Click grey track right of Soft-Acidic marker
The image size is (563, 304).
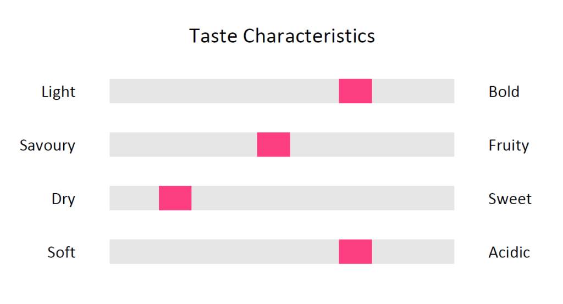tap(413, 252)
